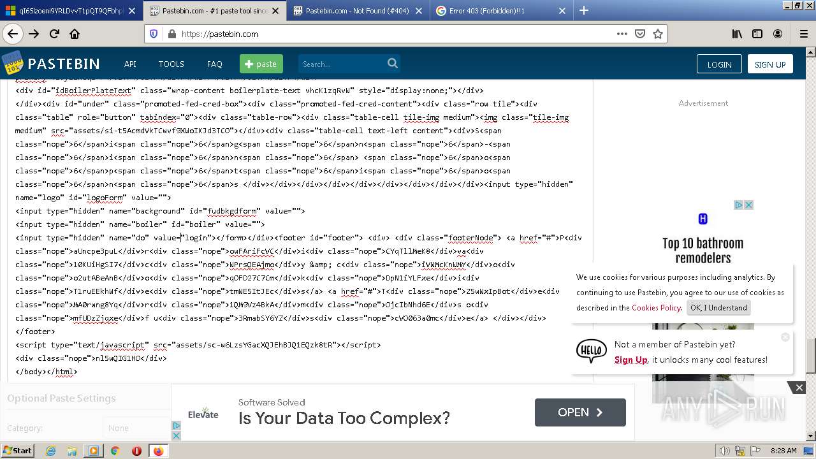Close the sidebar ad with X
Screen dimensions: 816x459
(749, 205)
